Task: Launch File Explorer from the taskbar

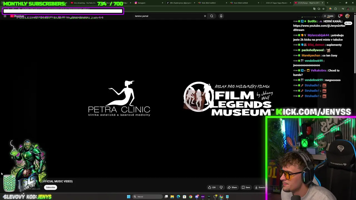Action: (172, 197)
